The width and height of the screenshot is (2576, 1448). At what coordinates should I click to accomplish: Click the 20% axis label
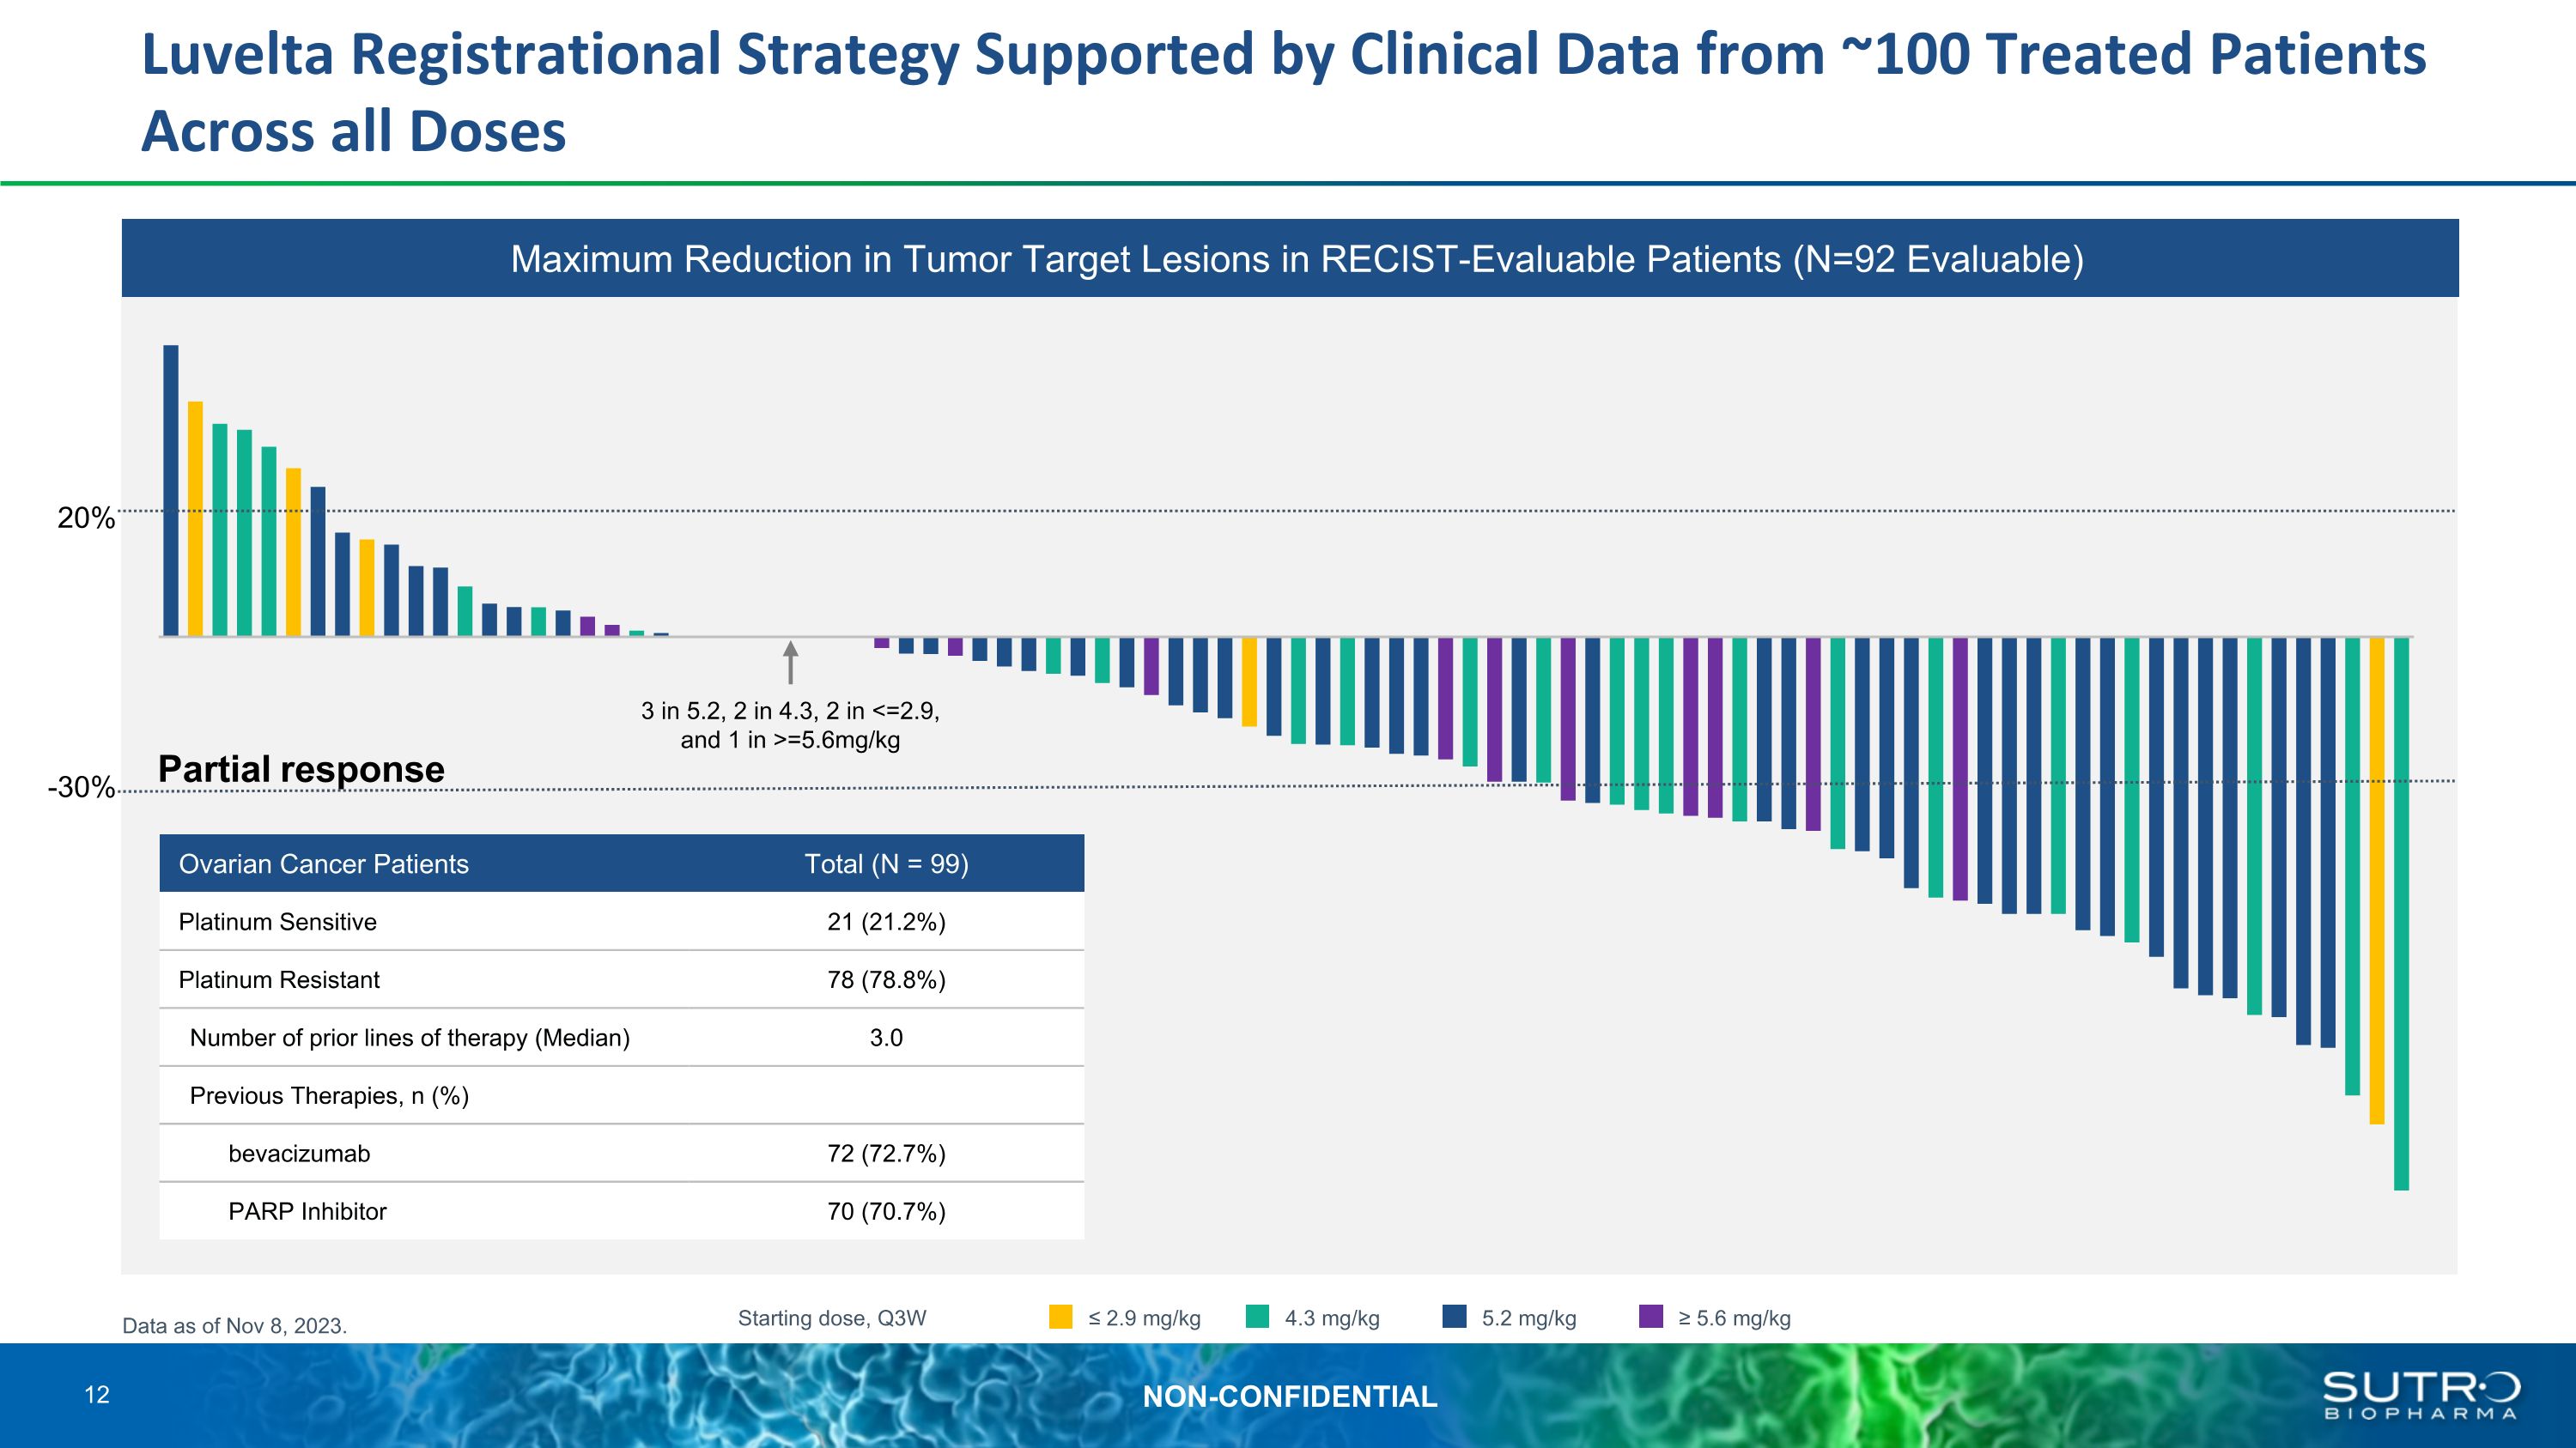[86, 518]
